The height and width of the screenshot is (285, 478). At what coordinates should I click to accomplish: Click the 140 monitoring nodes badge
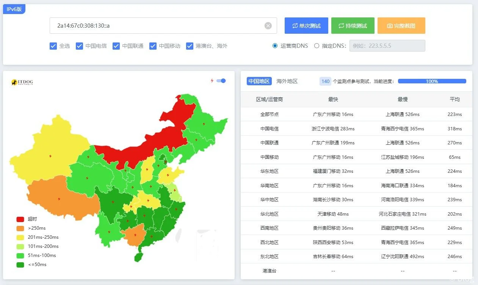[x=325, y=81]
